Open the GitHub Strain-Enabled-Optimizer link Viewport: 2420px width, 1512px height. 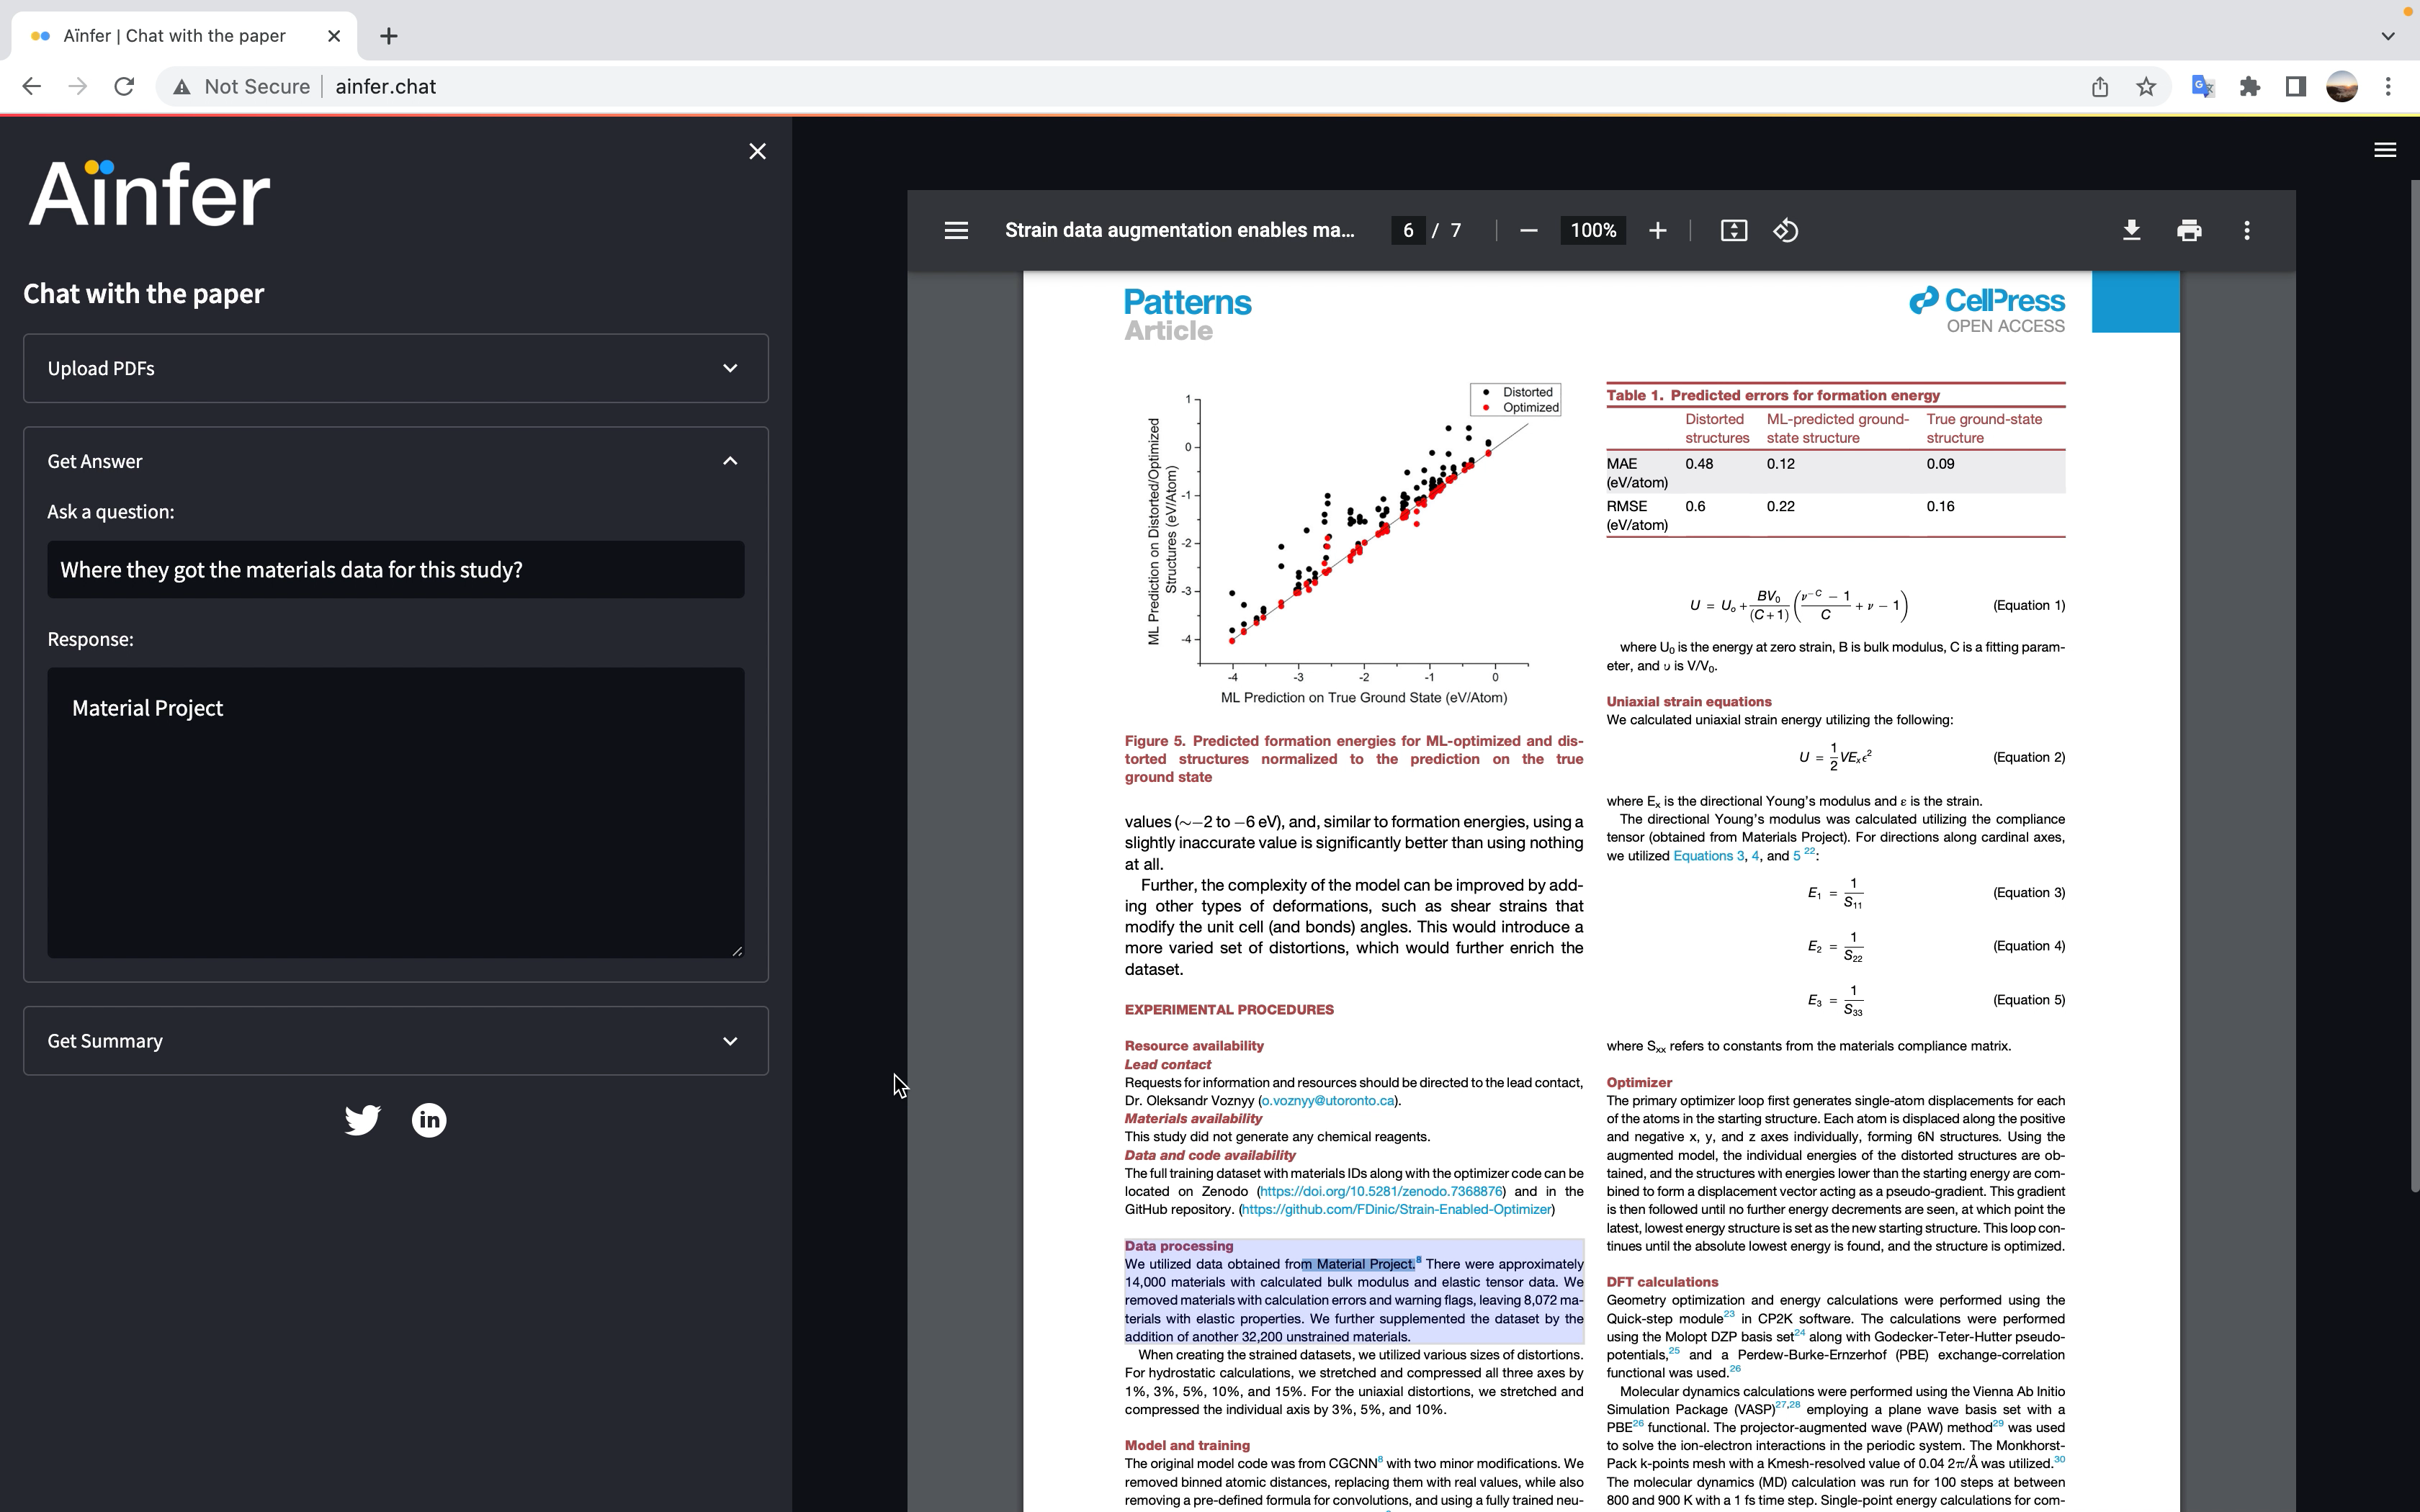tap(1396, 1210)
